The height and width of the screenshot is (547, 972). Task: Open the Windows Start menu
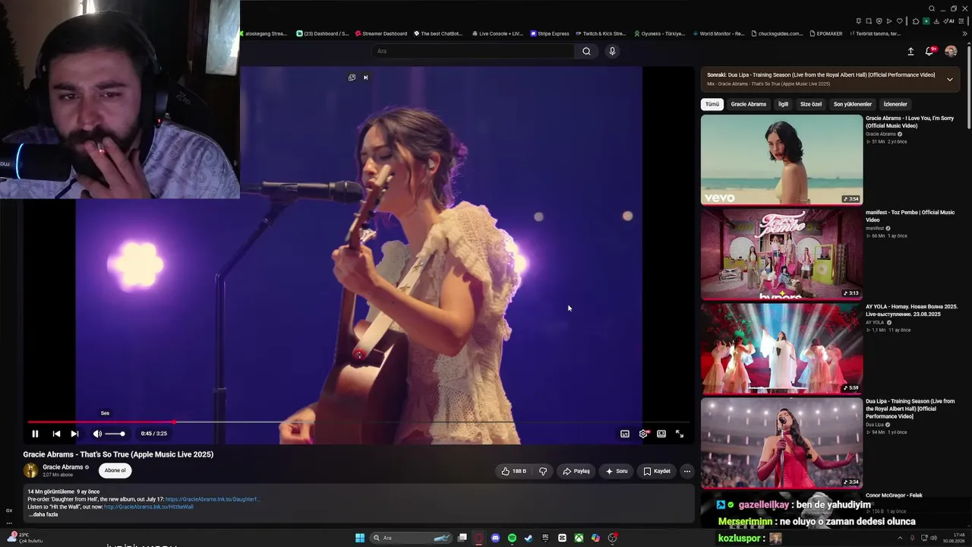point(360,538)
